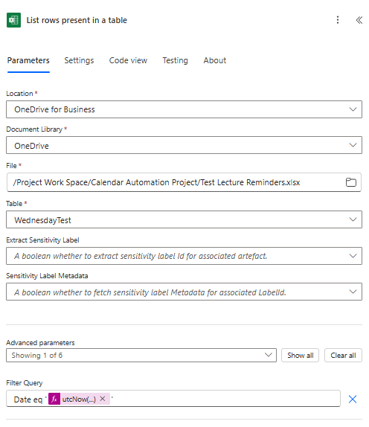Click the fx expression icon in Filter Query
This screenshot has height=427, width=369.
pos(54,399)
